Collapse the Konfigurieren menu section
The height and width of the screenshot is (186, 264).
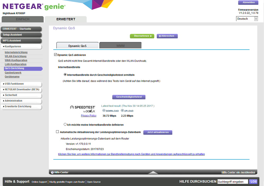21,46
